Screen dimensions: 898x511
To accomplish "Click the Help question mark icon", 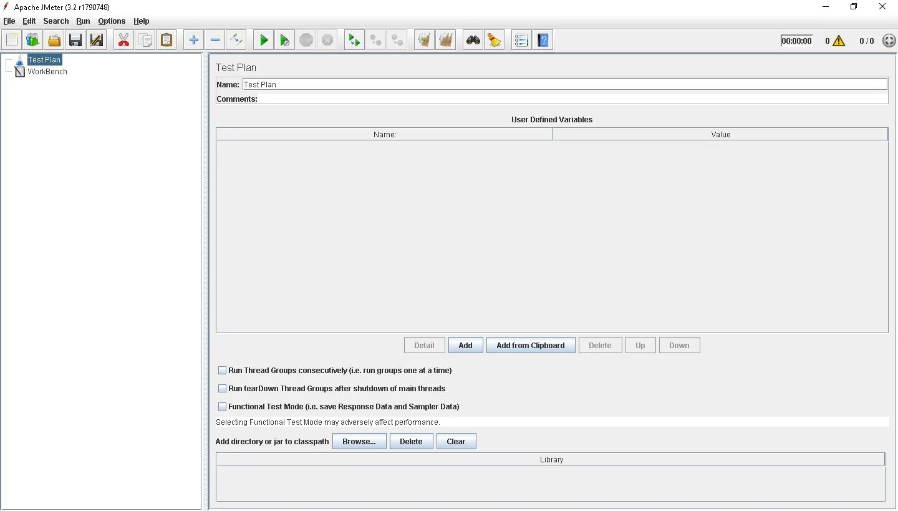I will pyautogui.click(x=543, y=41).
